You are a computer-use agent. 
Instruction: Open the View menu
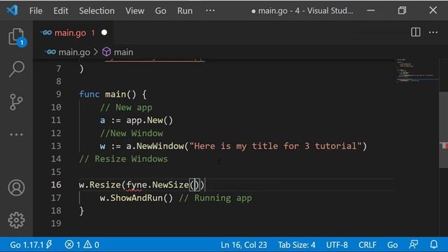[134, 11]
